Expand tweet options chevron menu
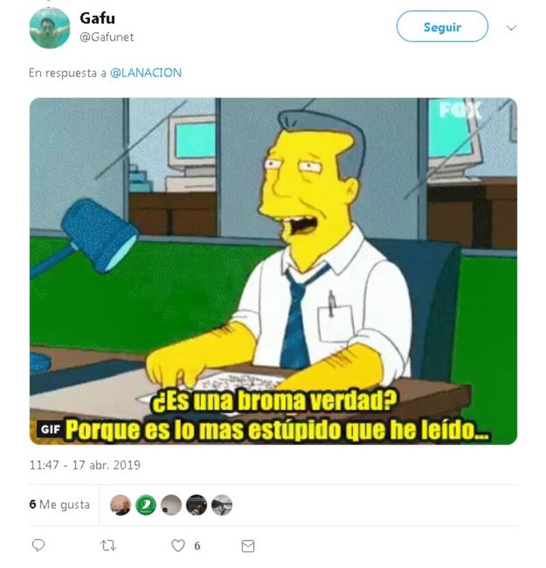546x568 pixels. pyautogui.click(x=511, y=27)
